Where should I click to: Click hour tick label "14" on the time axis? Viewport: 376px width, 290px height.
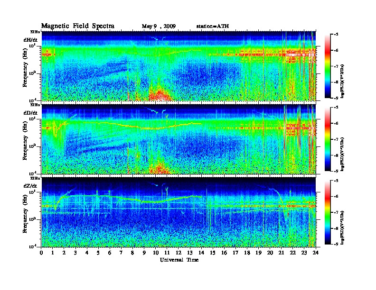pos(201,253)
